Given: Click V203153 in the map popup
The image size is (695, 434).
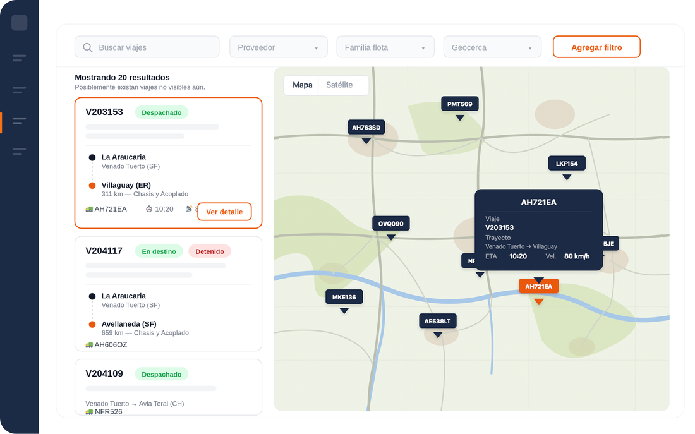Looking at the screenshot, I should 500,227.
